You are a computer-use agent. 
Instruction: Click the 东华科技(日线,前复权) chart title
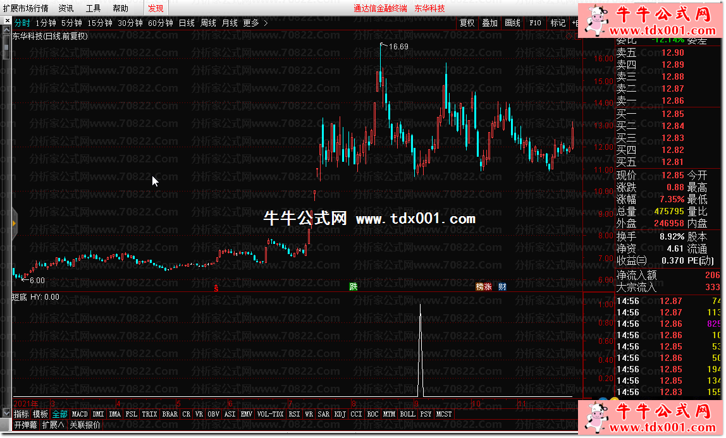(x=50, y=36)
